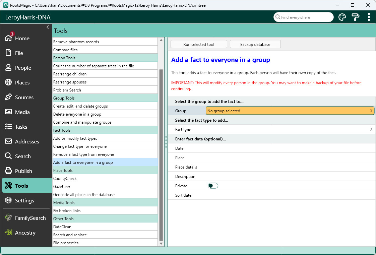Image resolution: width=376 pixels, height=255 pixels.
Task: Click the Settings gear icon
Action: [x=8, y=200]
